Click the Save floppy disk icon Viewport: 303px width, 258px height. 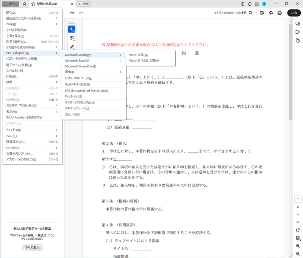(x=262, y=13)
